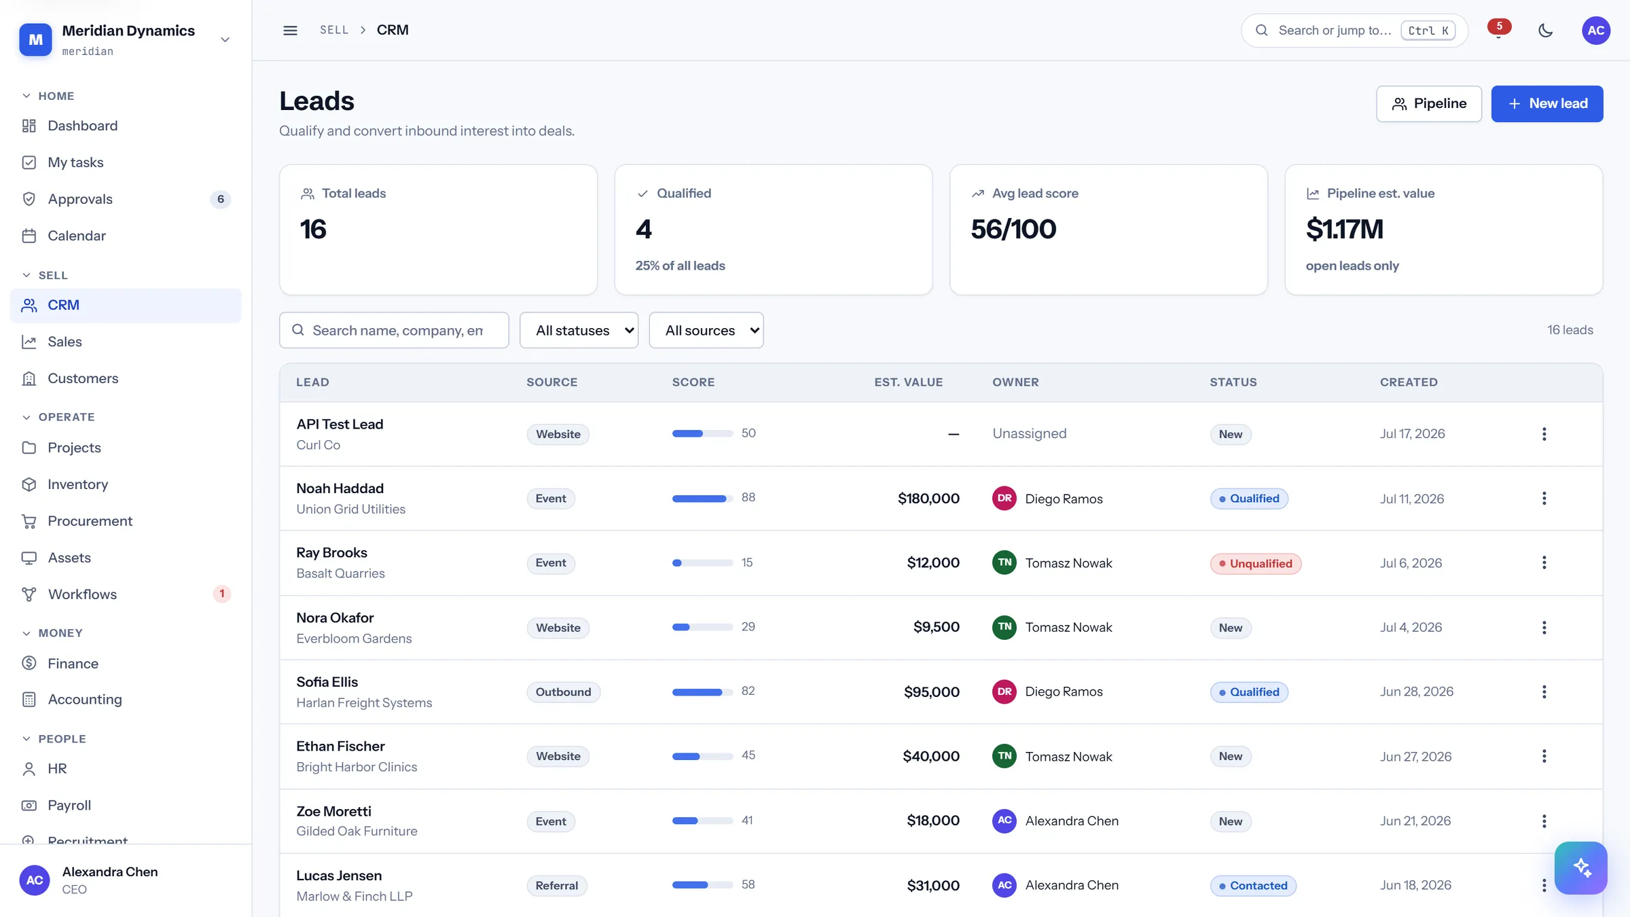Click Tomasz Nowak avatar in Ray Brooks row
The width and height of the screenshot is (1630, 917).
click(1004, 562)
